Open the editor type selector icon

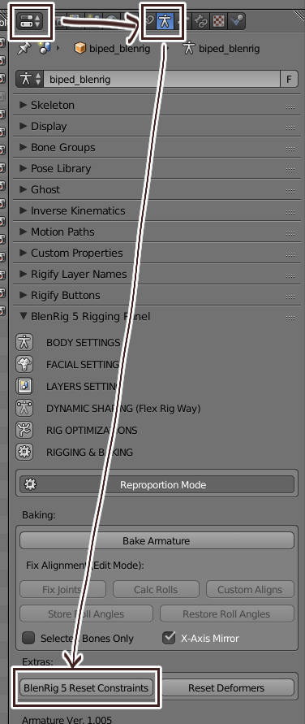[29, 21]
